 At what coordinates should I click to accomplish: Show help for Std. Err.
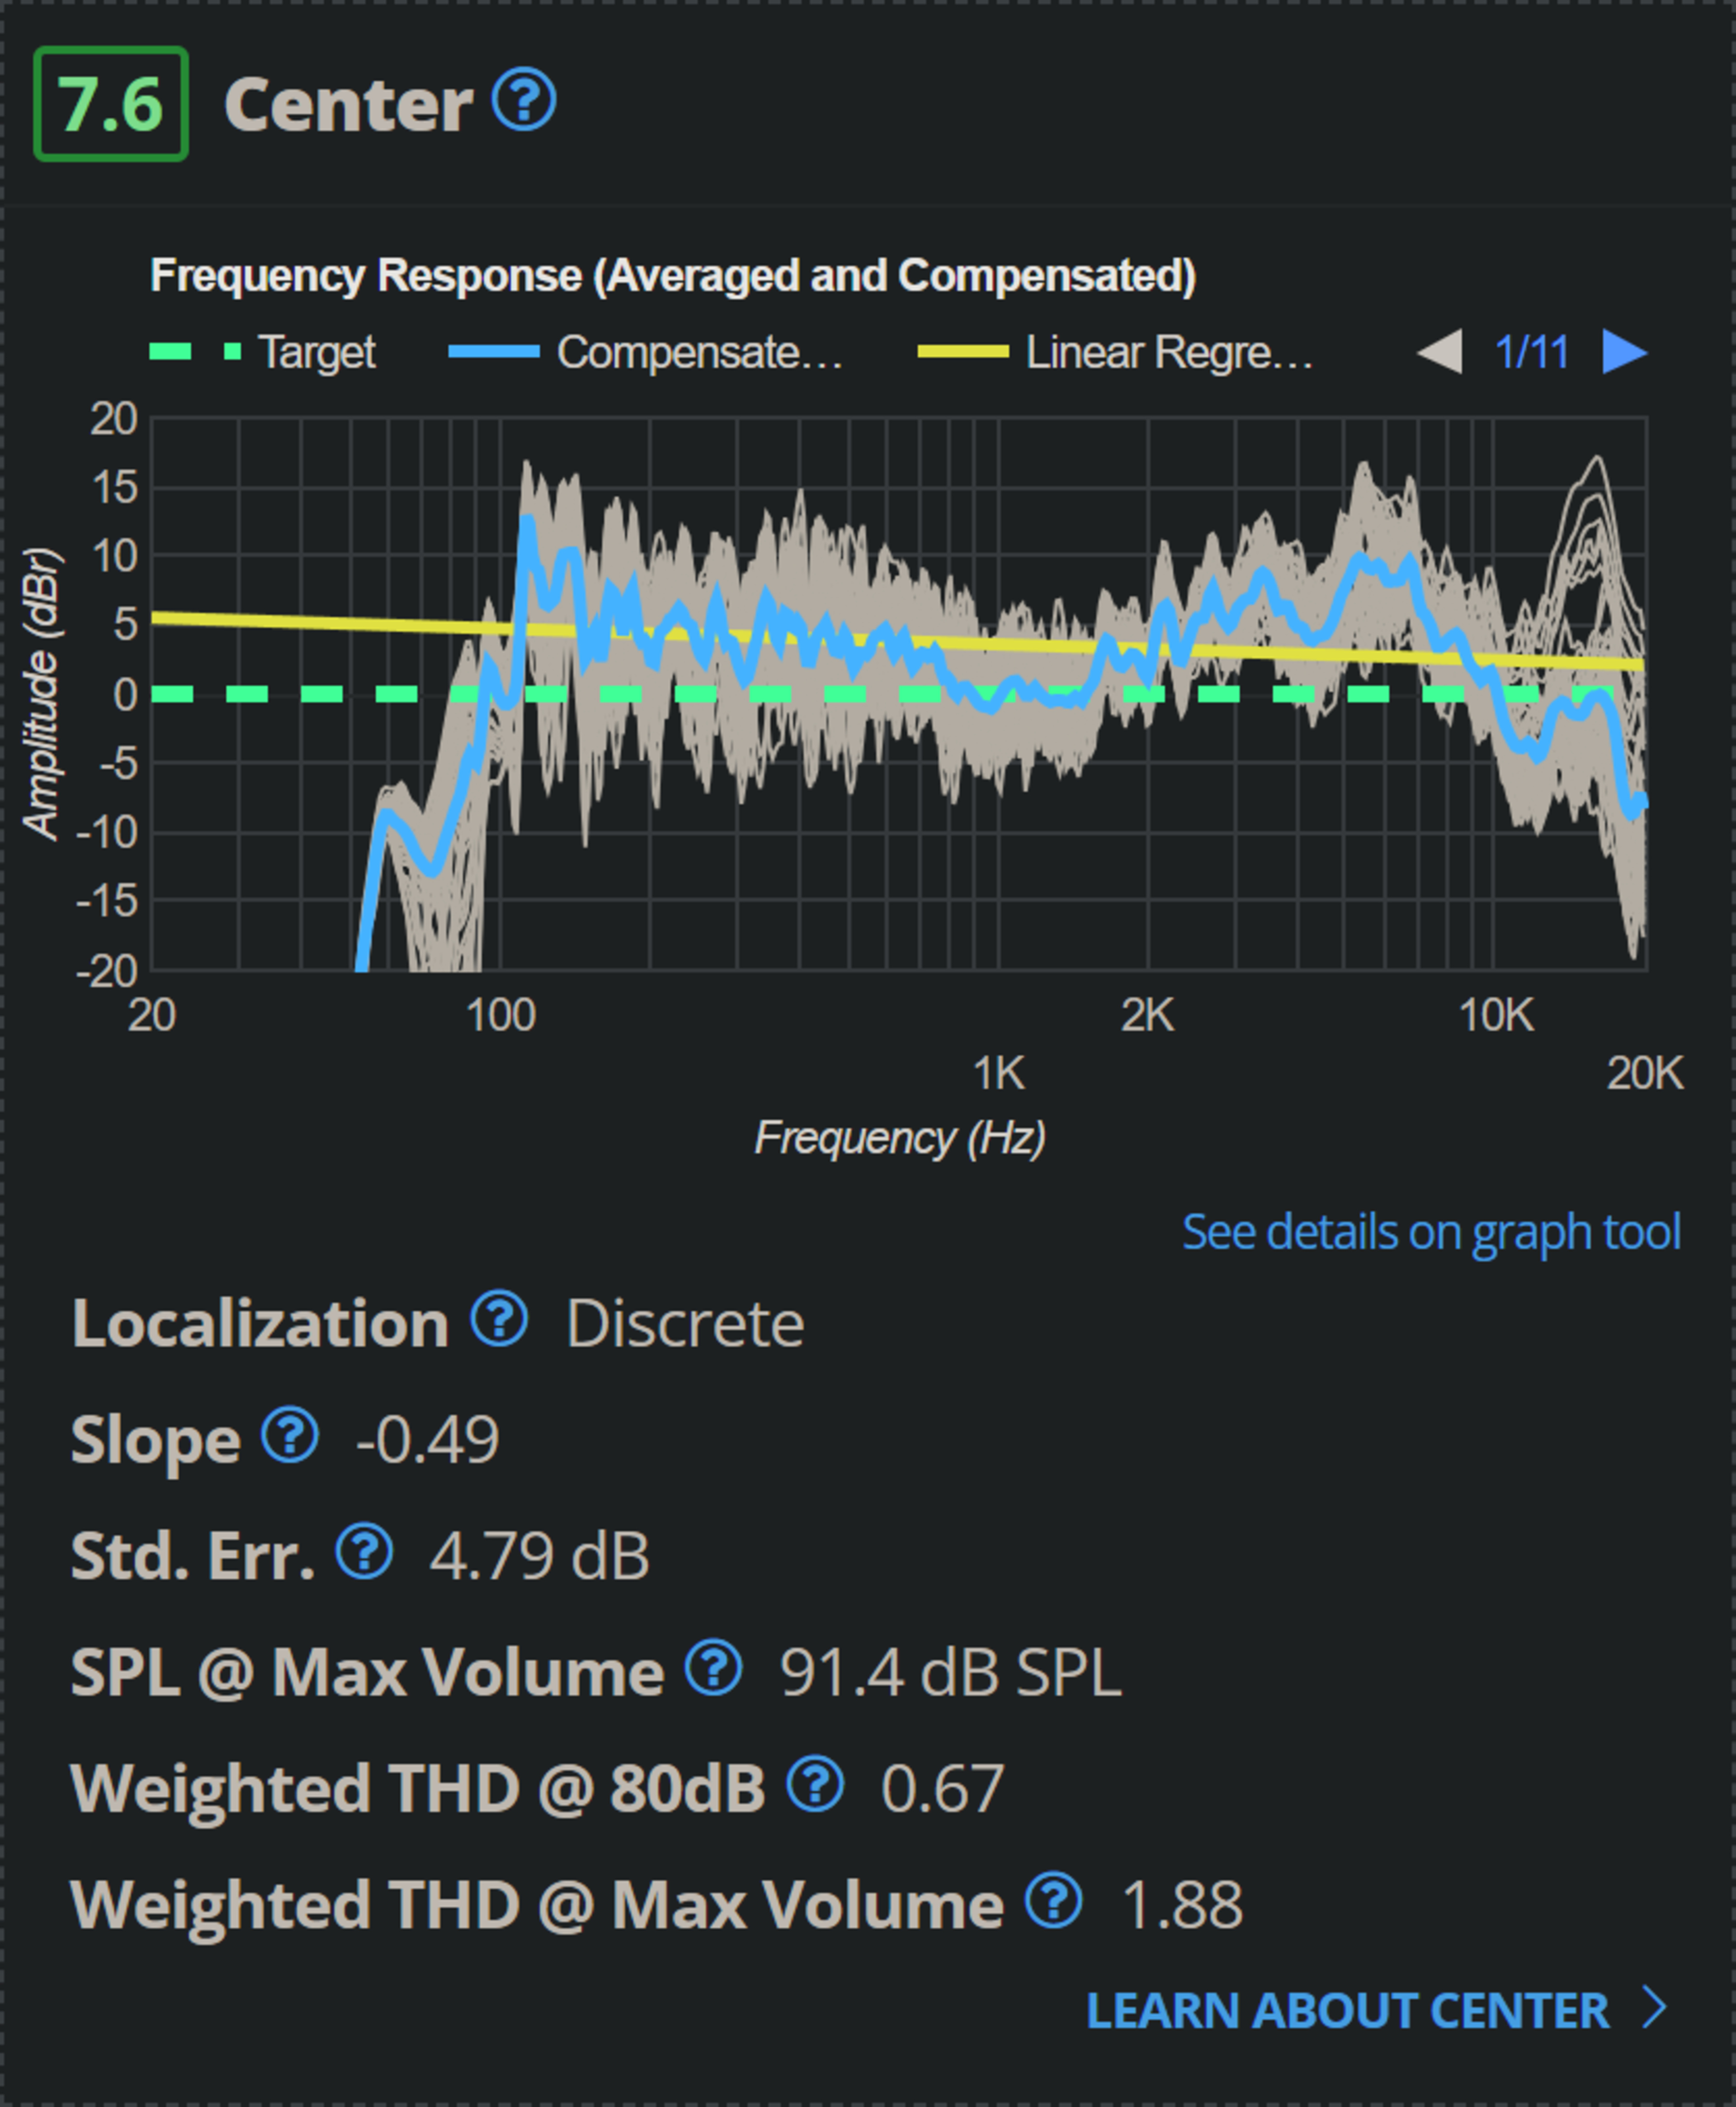(364, 1552)
